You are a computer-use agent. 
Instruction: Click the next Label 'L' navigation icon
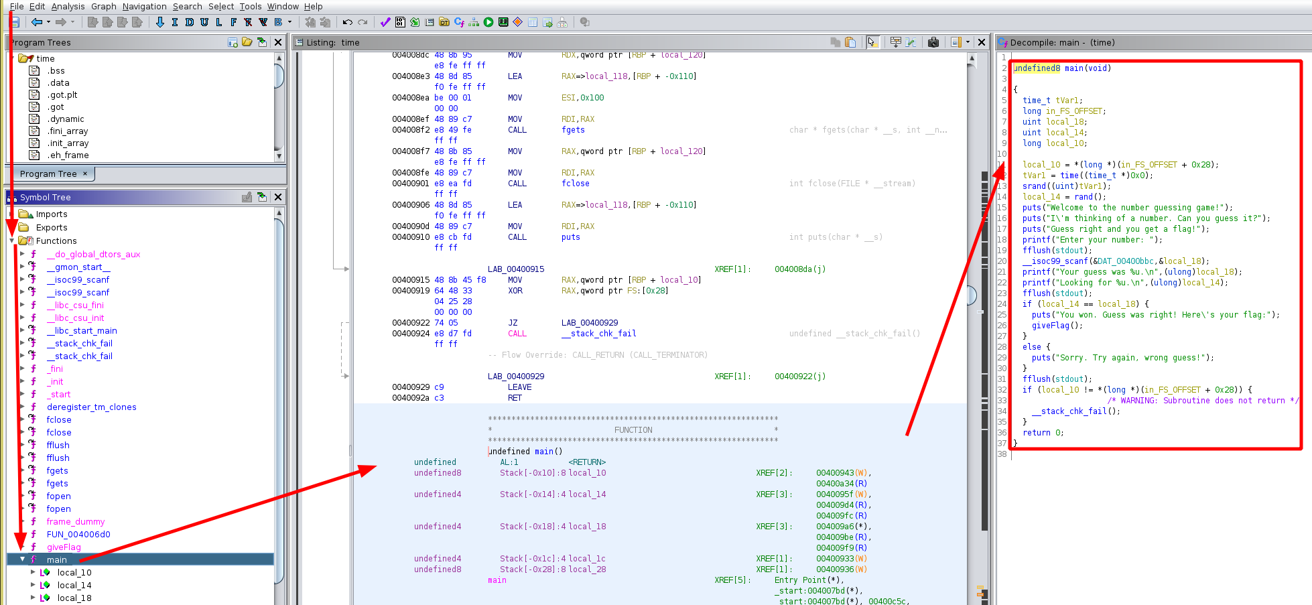pyautogui.click(x=219, y=22)
